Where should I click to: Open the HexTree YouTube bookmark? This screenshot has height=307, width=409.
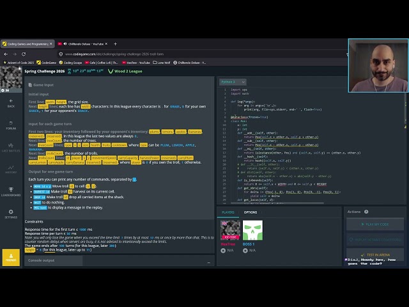click(136, 63)
